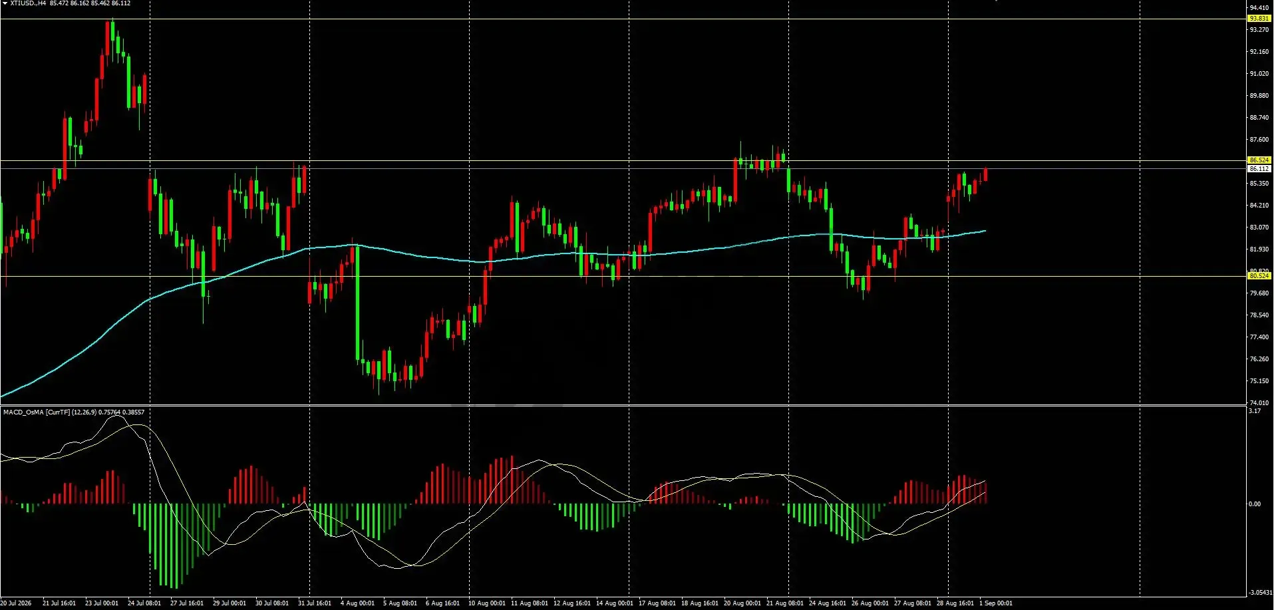Click the 0.00 MACD zero level label

pyautogui.click(x=1255, y=504)
